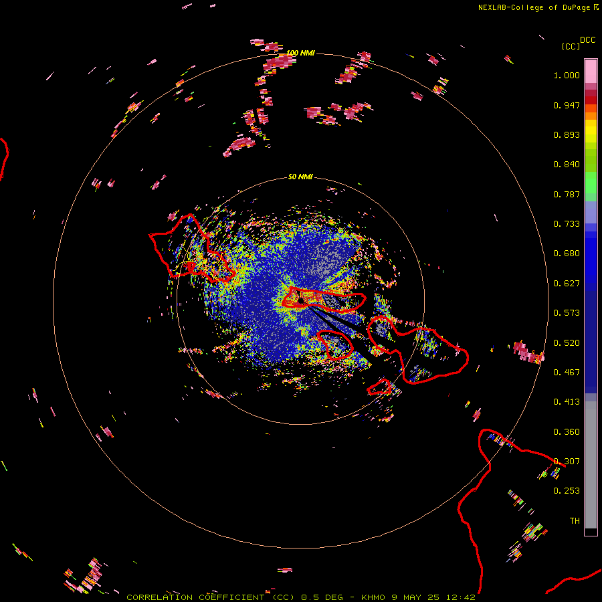Click the Correlation Coefficient caption at the bottom
Viewport: 602px width, 602px height.
(x=301, y=597)
